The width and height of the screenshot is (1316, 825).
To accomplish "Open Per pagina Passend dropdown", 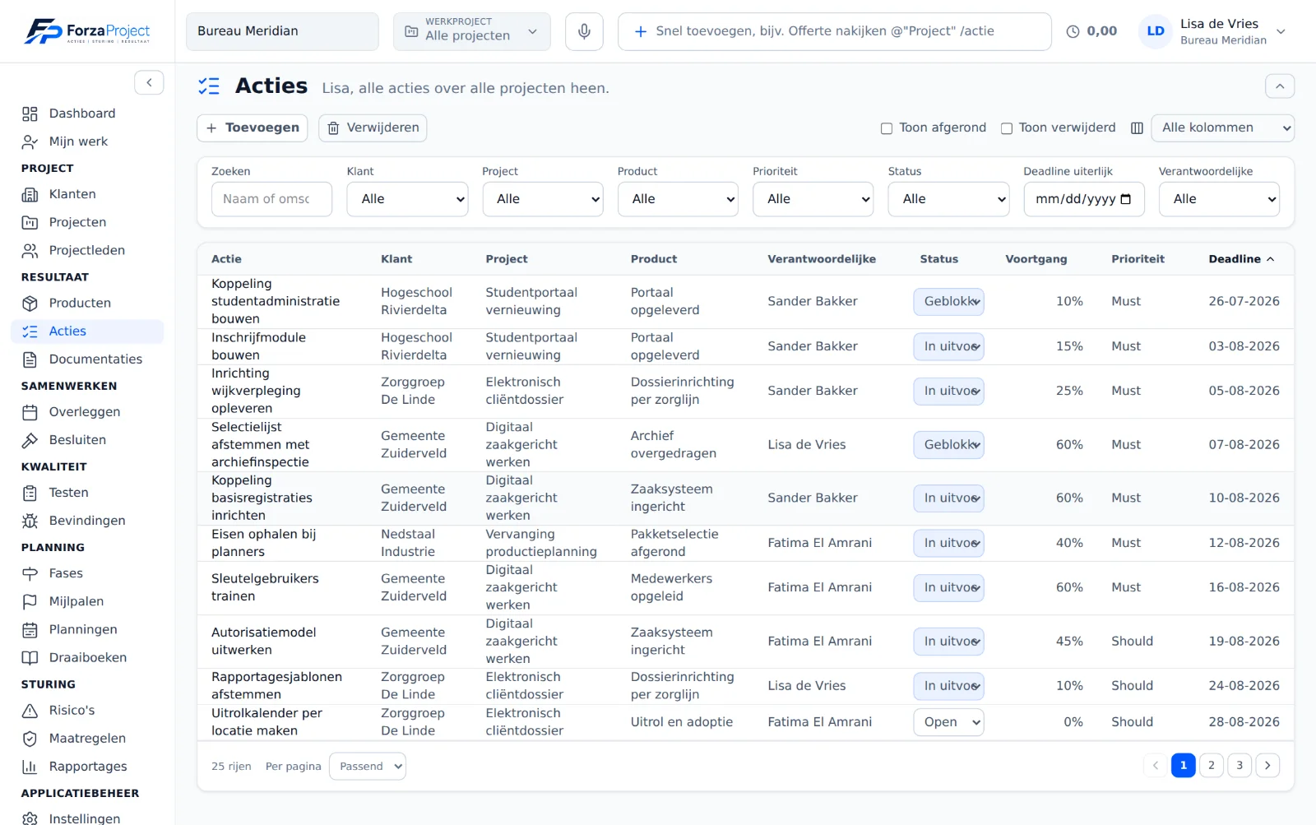I will [367, 766].
